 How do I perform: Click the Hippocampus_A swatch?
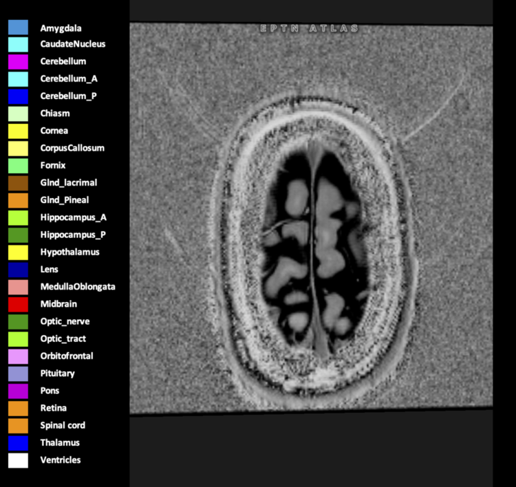coord(18,218)
